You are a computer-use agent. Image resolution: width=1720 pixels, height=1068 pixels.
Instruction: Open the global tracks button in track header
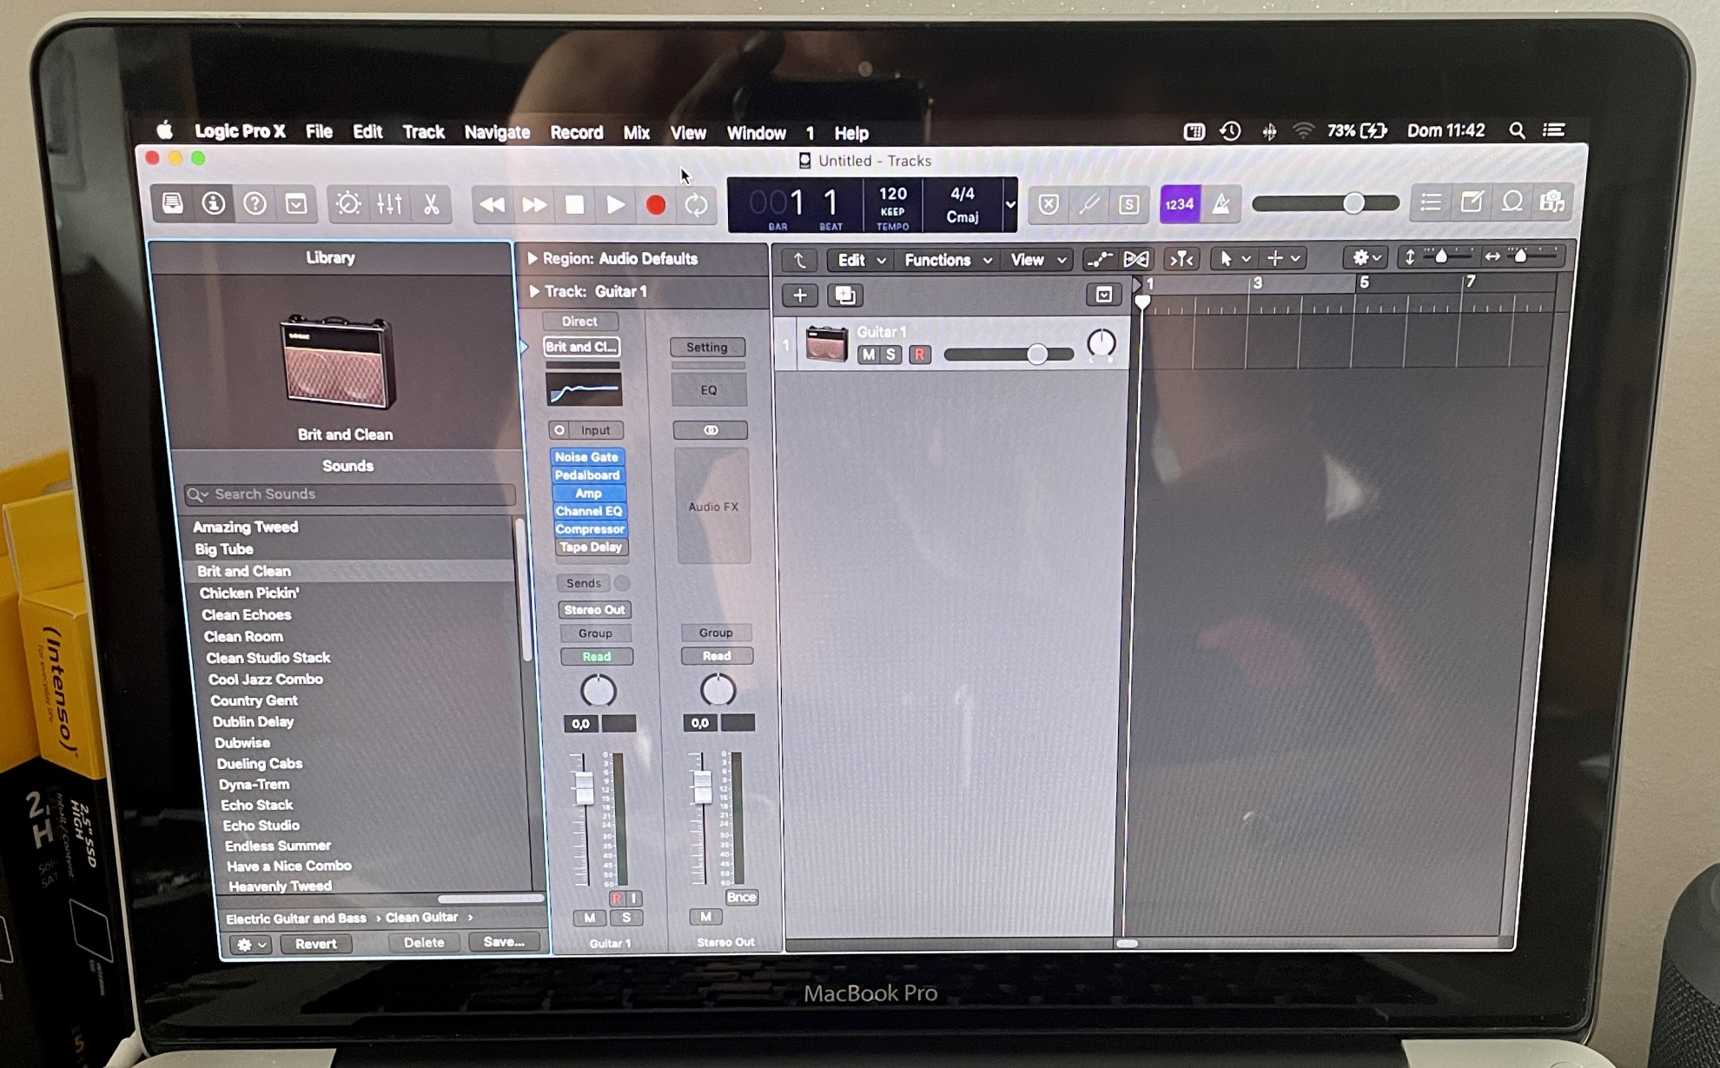point(1103,295)
